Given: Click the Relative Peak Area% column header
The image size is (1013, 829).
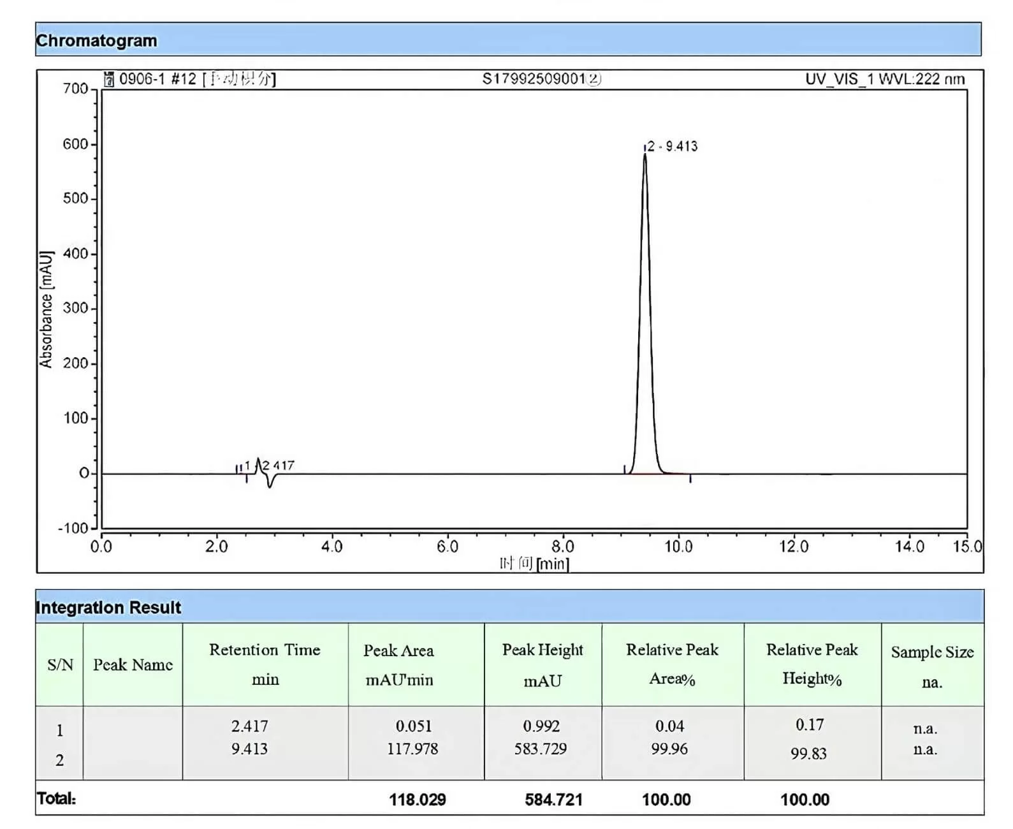Looking at the screenshot, I should click(x=672, y=664).
